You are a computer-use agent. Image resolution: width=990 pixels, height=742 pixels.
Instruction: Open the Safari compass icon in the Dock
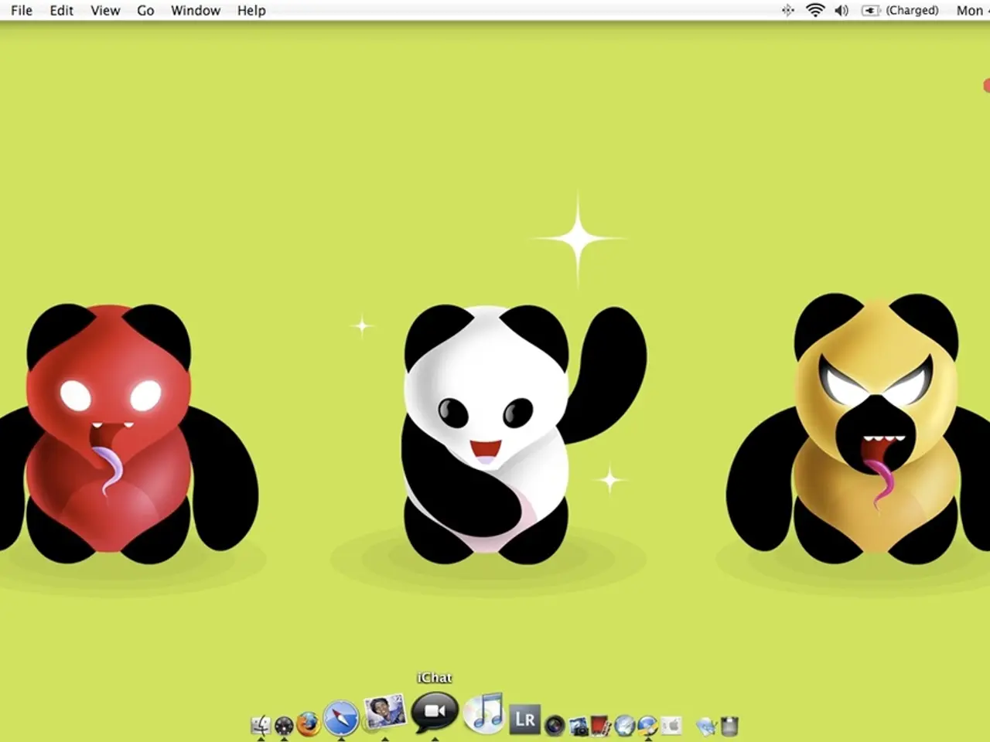coord(340,720)
